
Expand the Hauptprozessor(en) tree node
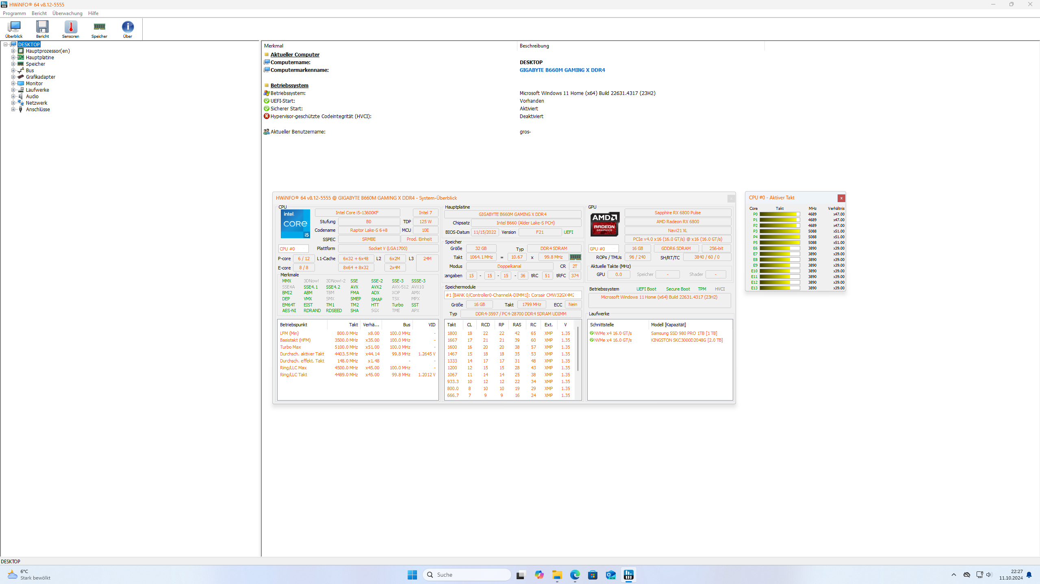tap(13, 51)
